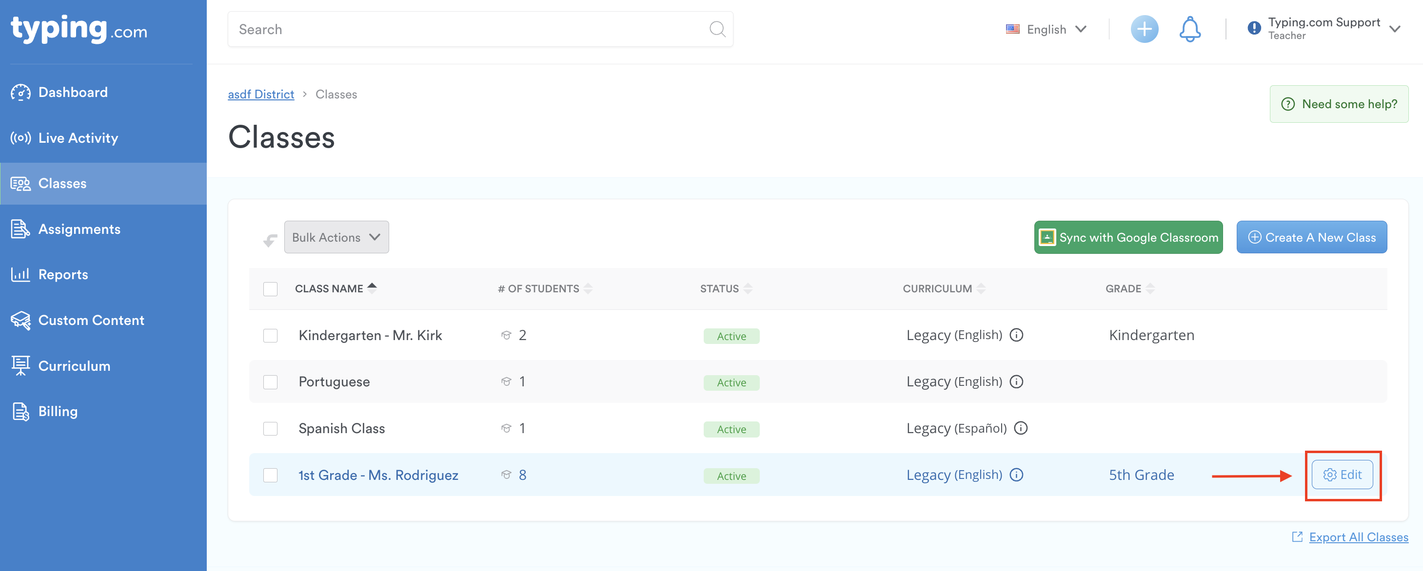Open Reports from the sidebar
1423x571 pixels.
63,275
